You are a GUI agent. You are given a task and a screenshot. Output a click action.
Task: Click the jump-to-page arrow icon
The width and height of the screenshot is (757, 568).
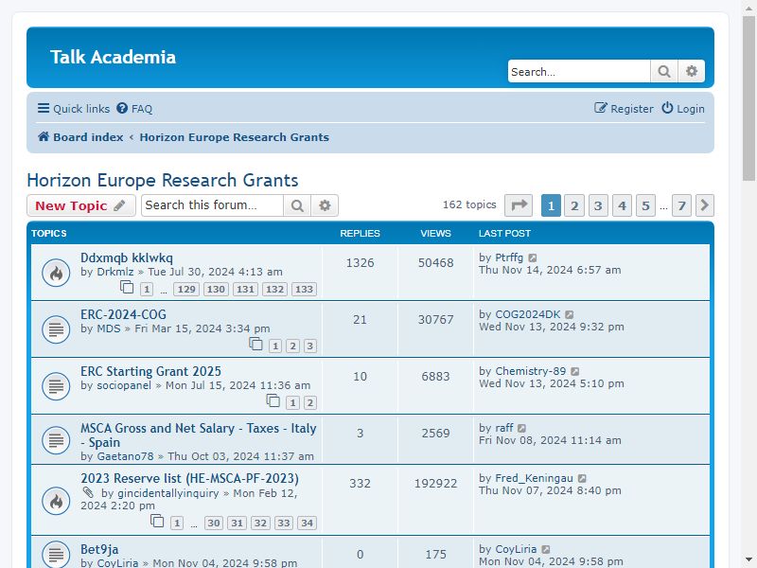[519, 205]
